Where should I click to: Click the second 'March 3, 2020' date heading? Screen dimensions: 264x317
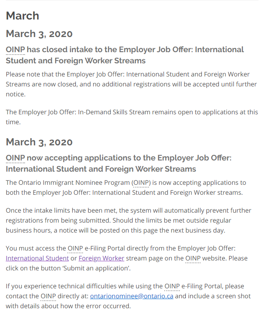[39, 142]
